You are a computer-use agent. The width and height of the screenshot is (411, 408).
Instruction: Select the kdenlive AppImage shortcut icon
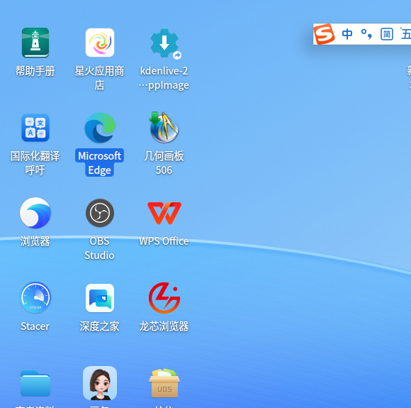pos(164,43)
